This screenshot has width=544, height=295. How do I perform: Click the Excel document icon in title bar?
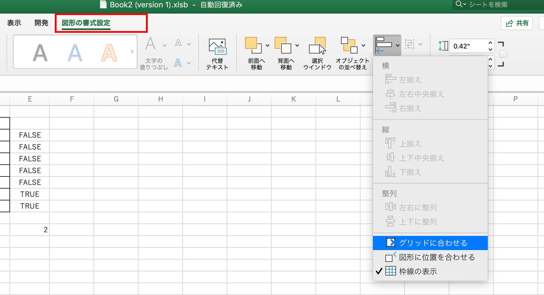[103, 4]
